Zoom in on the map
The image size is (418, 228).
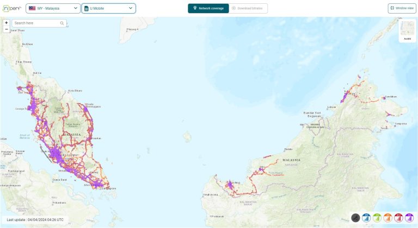(6, 23)
